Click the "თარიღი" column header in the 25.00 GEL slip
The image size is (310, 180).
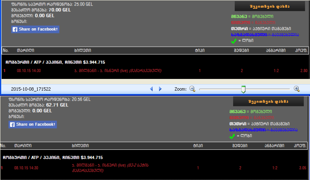tap(25, 50)
